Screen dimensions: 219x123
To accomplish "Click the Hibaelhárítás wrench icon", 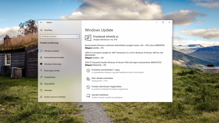I will pyautogui.click(x=41, y=77).
